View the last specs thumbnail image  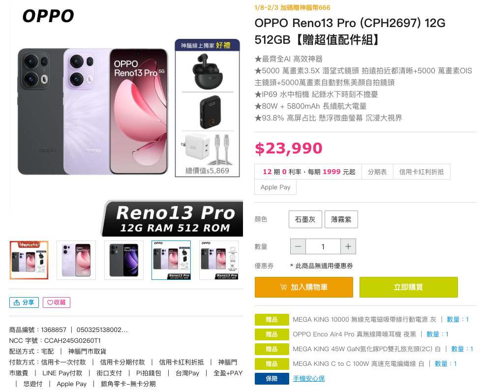219,260
